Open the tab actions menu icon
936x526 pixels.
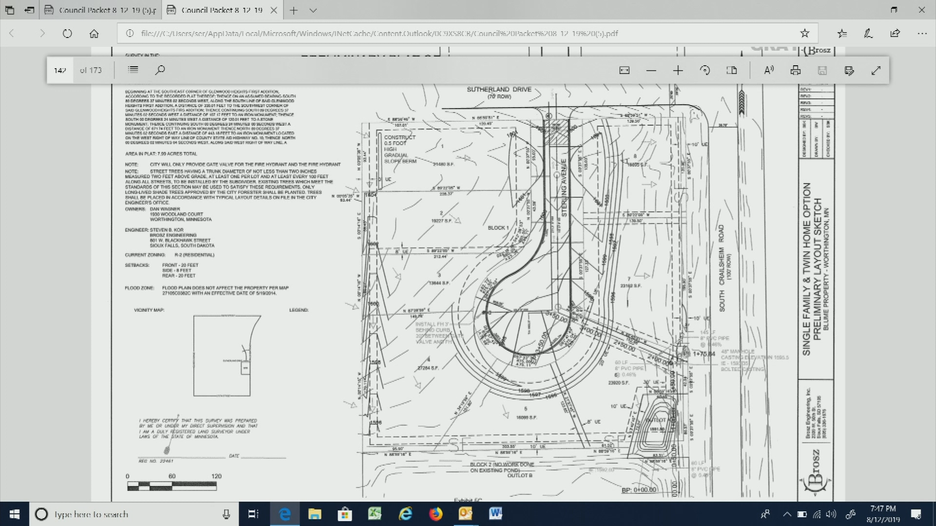[11, 10]
